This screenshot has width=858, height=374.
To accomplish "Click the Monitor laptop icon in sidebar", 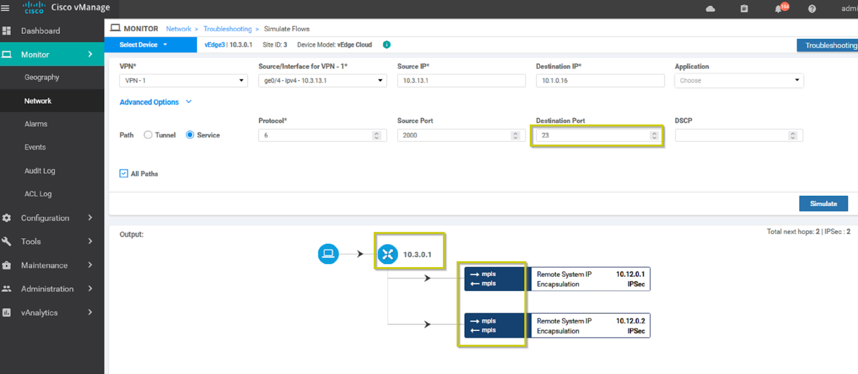I will (x=6, y=54).
